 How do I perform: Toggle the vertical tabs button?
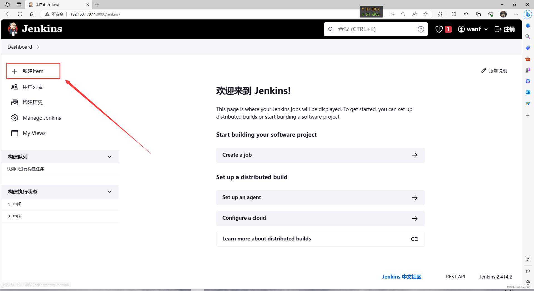pyautogui.click(x=19, y=4)
